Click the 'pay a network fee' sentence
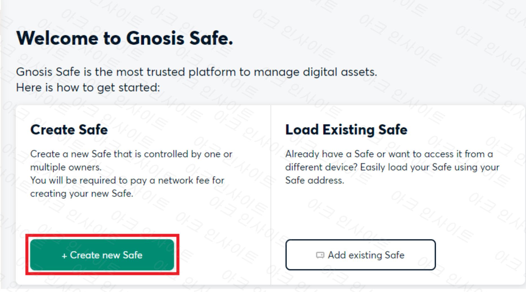 127,180
